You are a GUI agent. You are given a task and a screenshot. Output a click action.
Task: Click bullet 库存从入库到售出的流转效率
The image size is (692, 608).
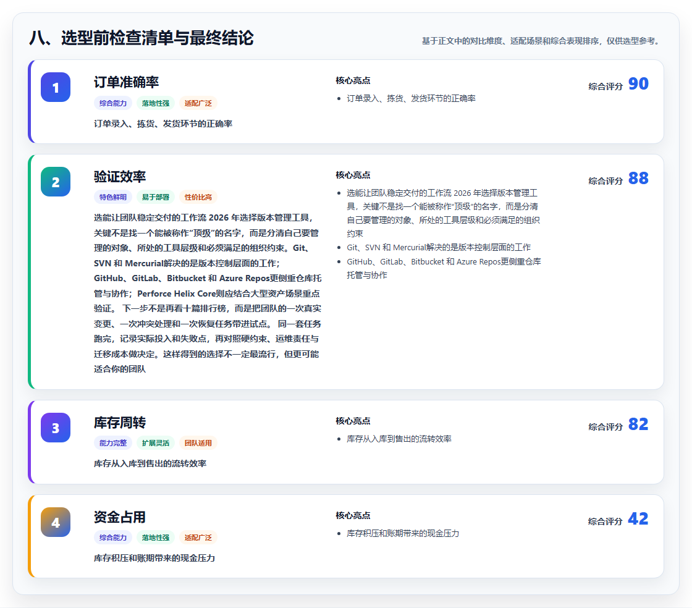coord(399,439)
